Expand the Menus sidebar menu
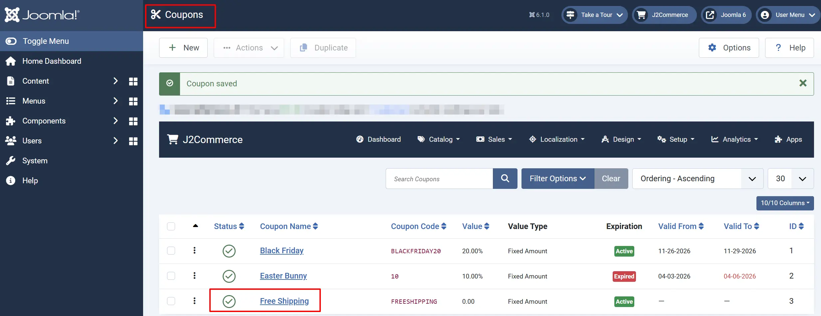This screenshot has height=316, width=821. point(115,101)
